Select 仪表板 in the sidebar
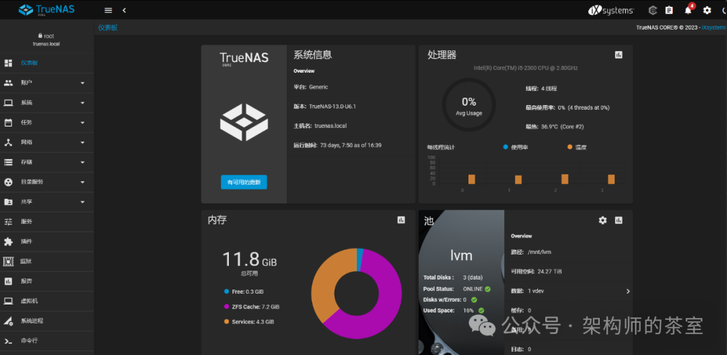Image resolution: width=727 pixels, height=355 pixels. pyautogui.click(x=47, y=63)
